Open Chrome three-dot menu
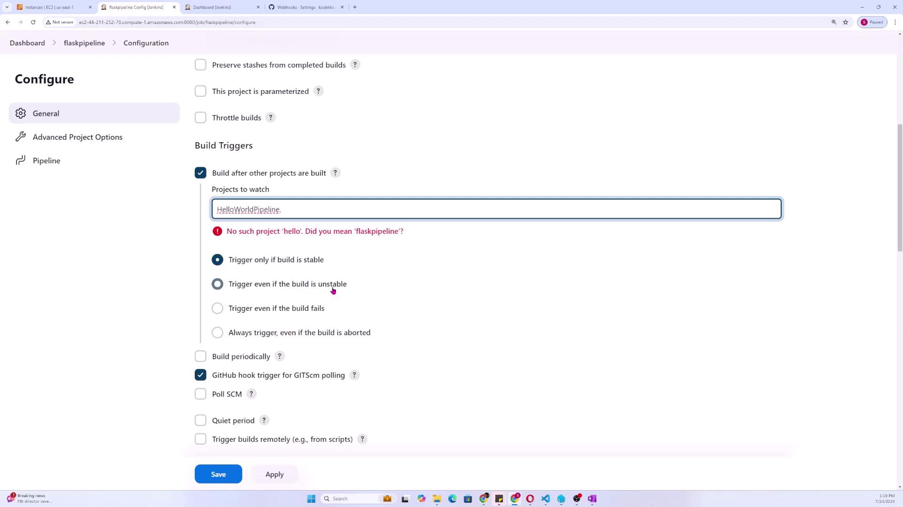 [895, 22]
